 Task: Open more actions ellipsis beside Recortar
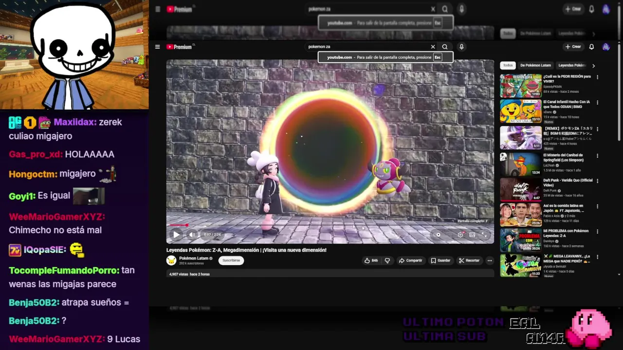(490, 261)
